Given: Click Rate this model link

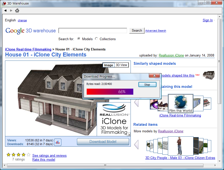Looking at the screenshot, I should click(44, 159).
